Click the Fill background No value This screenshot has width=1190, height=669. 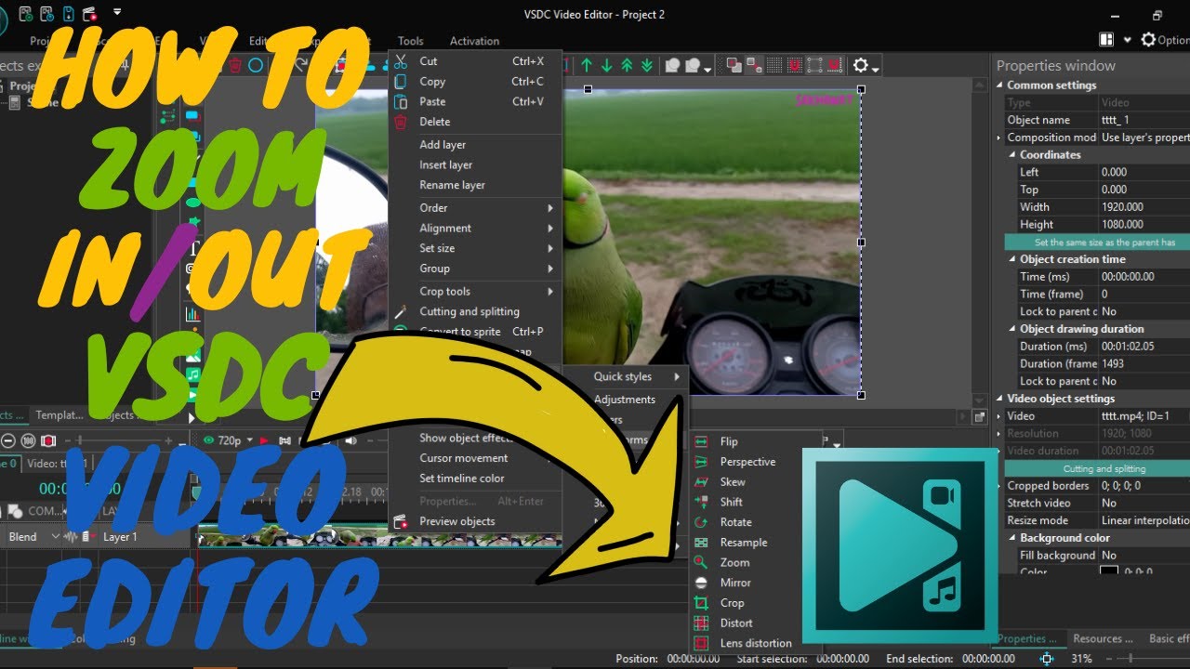(x=1144, y=556)
